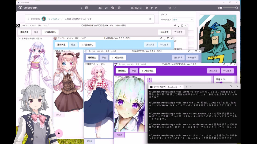257x144 pixels.
Task: Click 停止 in ITVOICE window
Action: 134,71
